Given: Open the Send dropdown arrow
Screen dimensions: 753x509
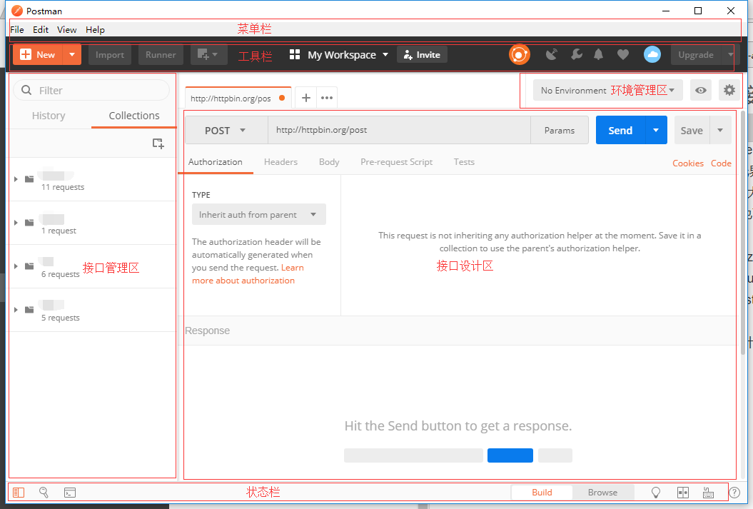Looking at the screenshot, I should [x=656, y=130].
